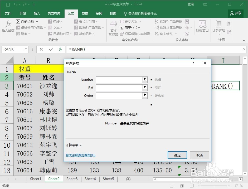248x189 pixels.
Task: Open Financial functions menu
Action: 23,34
